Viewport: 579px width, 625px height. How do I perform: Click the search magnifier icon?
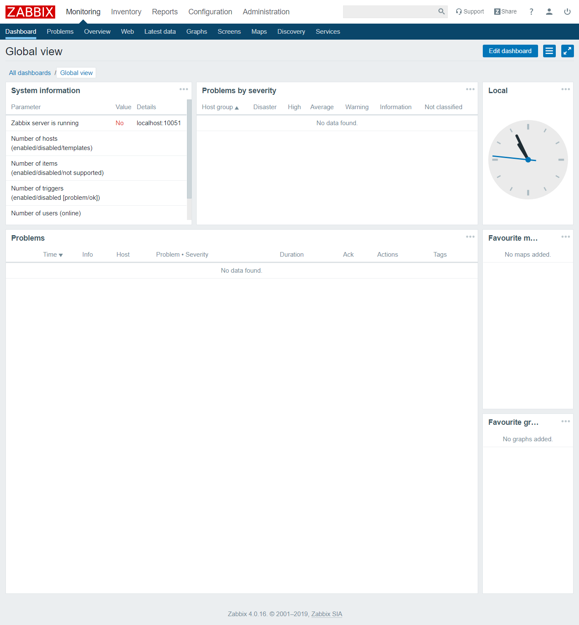pos(441,11)
